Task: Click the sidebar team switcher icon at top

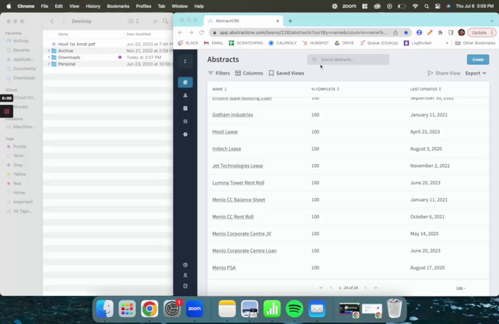Action: (185, 61)
